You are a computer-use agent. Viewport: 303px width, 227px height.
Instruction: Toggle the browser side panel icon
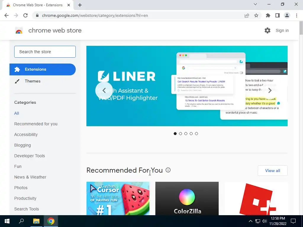pyautogui.click(x=278, y=15)
